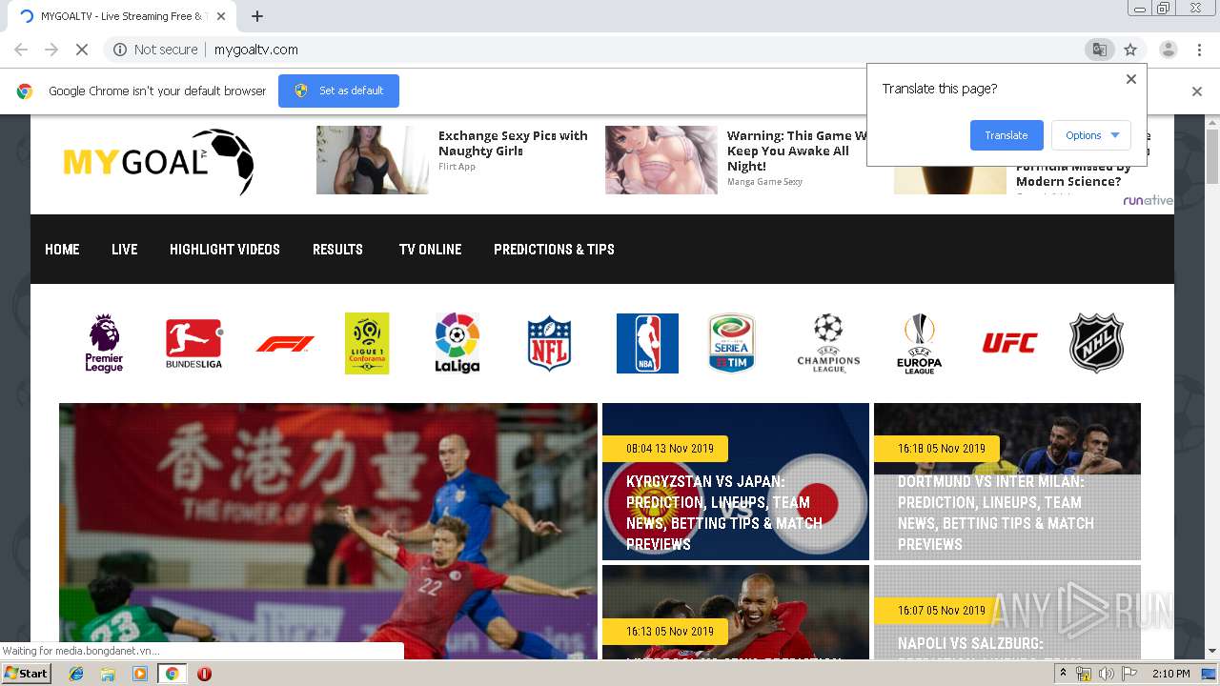The image size is (1220, 686).
Task: Open the TV ONLINE menu item
Action: point(430,250)
